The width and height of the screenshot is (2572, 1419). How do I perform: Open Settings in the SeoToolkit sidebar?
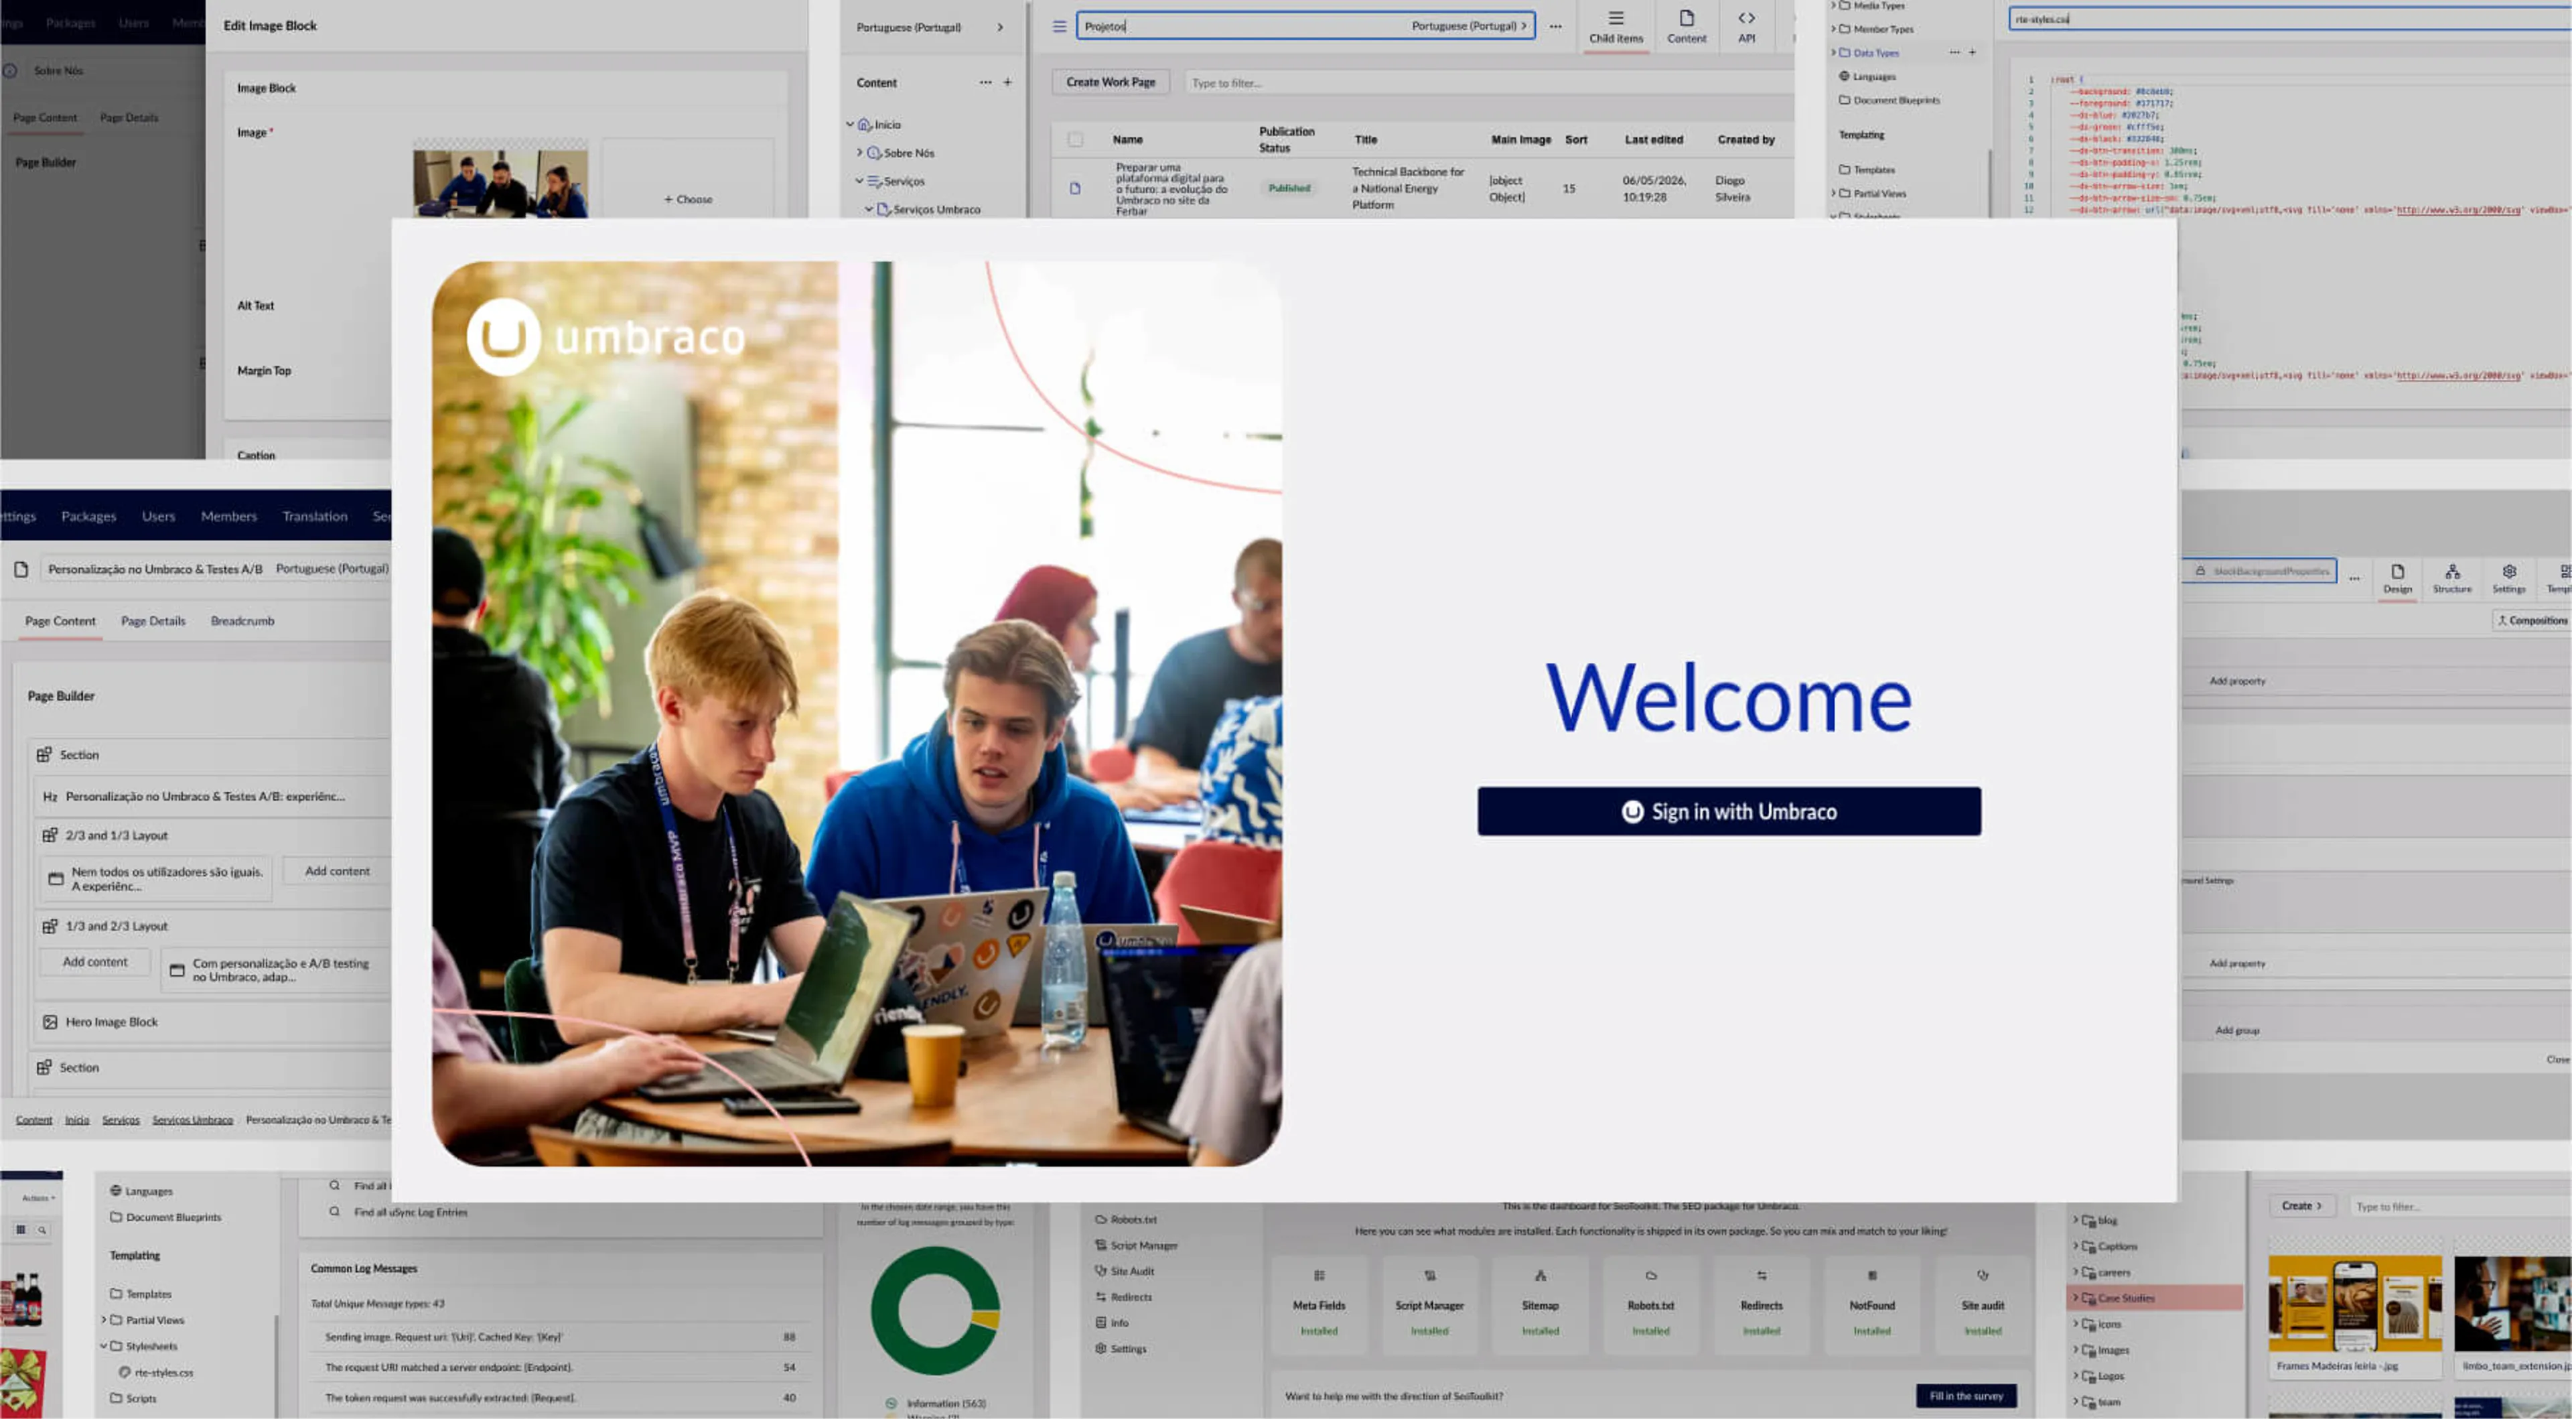point(1121,1348)
